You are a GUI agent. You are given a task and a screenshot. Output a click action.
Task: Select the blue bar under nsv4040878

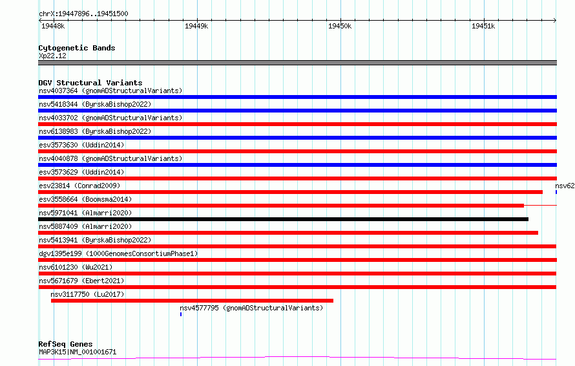pos(297,165)
